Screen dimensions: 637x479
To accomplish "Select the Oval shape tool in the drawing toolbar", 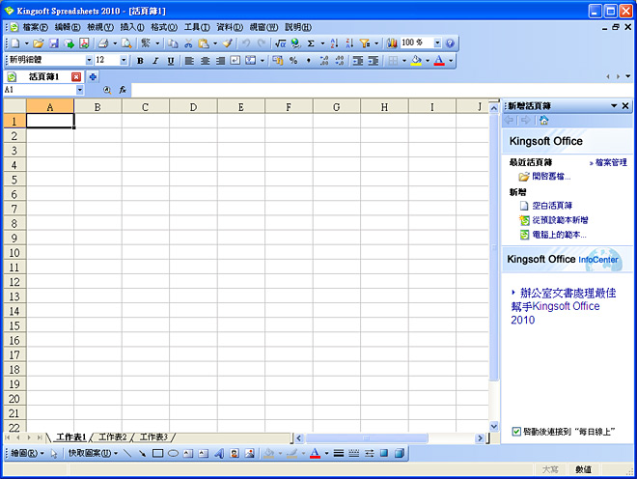I will tap(173, 453).
